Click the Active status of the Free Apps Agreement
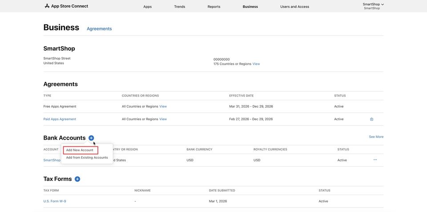Image resolution: width=427 pixels, height=212 pixels. (339, 106)
